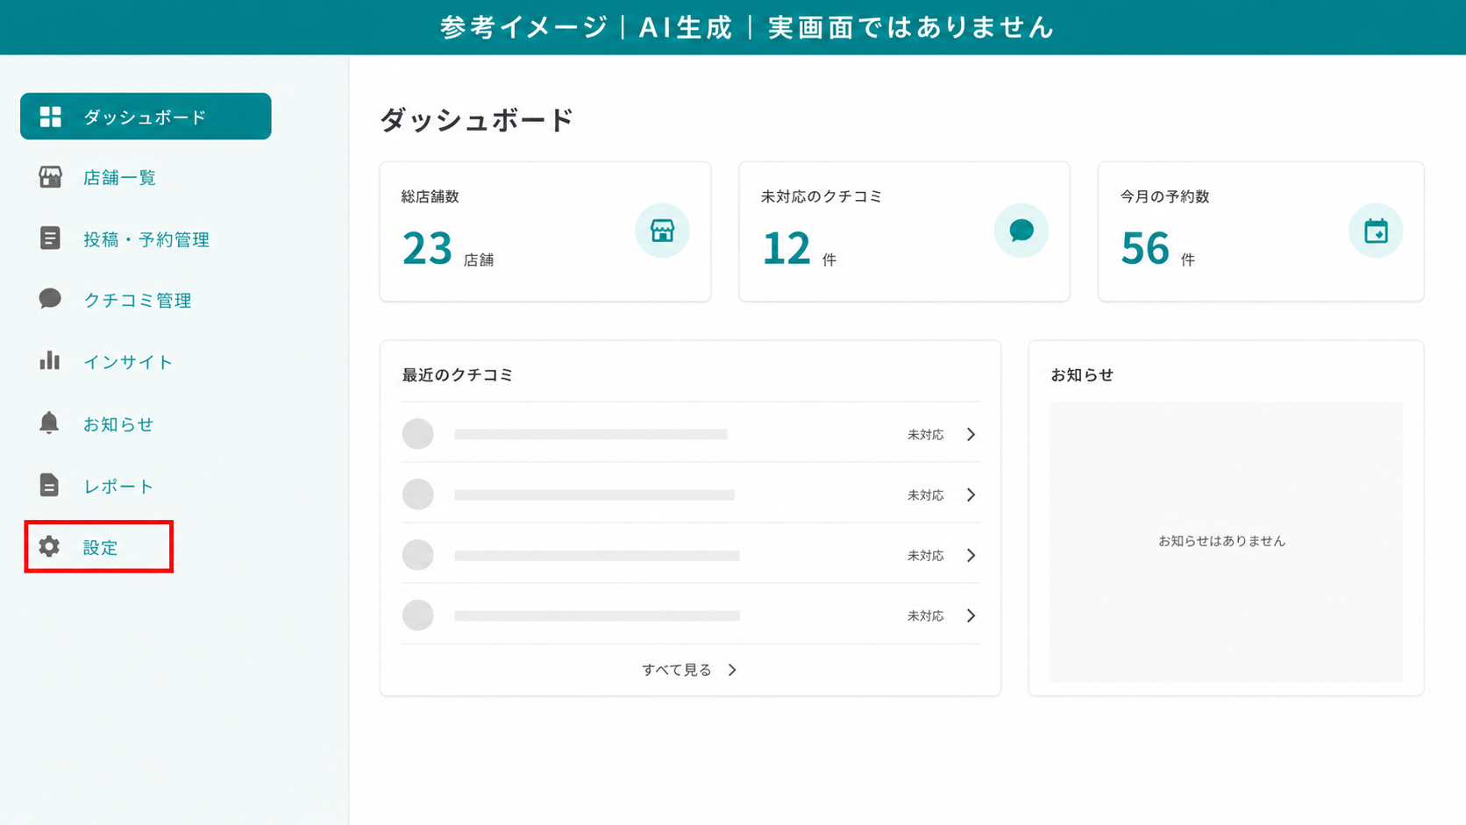Click the speech bubble icon beside クチコミ管理
Image resolution: width=1466 pixels, height=825 pixels.
[x=50, y=299]
